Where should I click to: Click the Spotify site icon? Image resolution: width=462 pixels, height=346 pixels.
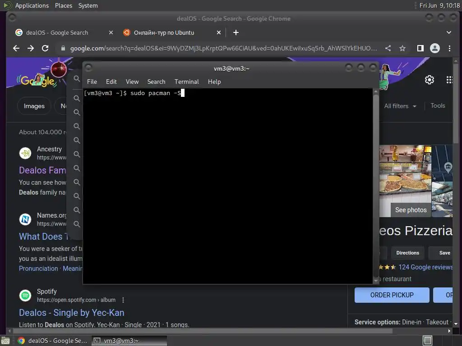point(25,296)
